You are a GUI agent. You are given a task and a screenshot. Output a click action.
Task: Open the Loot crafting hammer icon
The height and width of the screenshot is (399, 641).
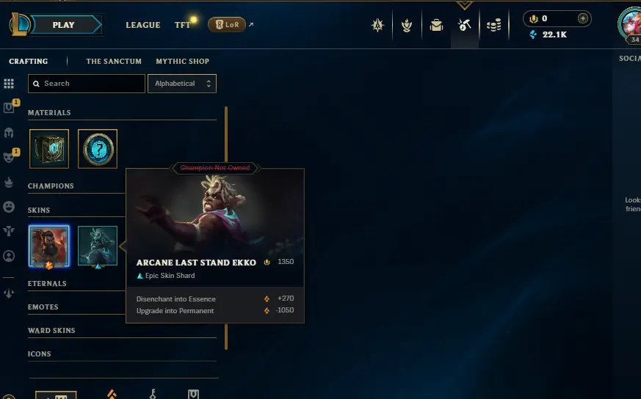[x=464, y=26]
